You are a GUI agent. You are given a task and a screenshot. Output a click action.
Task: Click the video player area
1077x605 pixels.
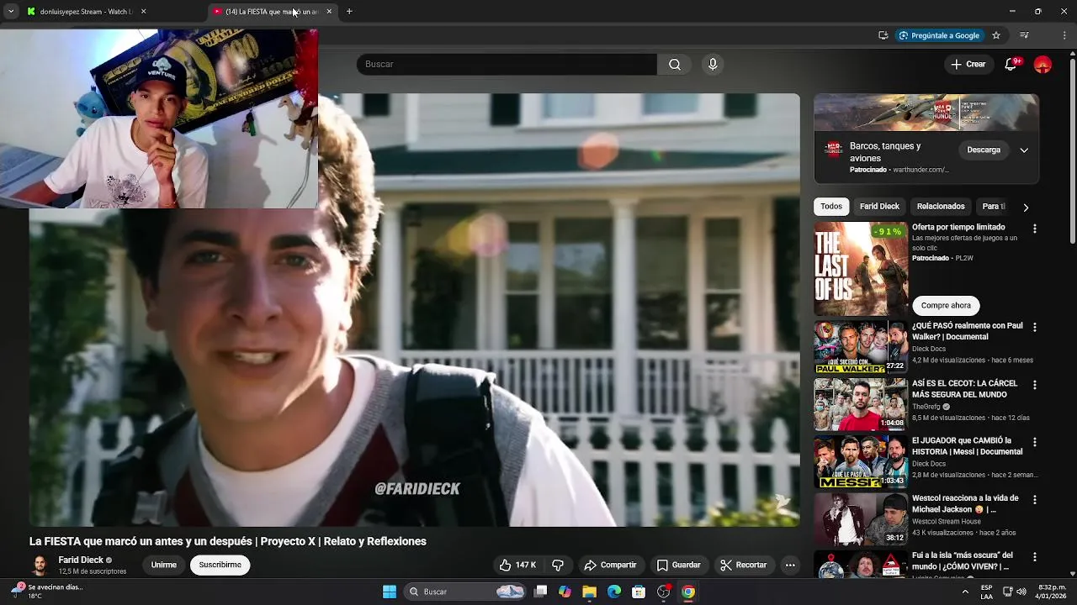[x=415, y=310]
